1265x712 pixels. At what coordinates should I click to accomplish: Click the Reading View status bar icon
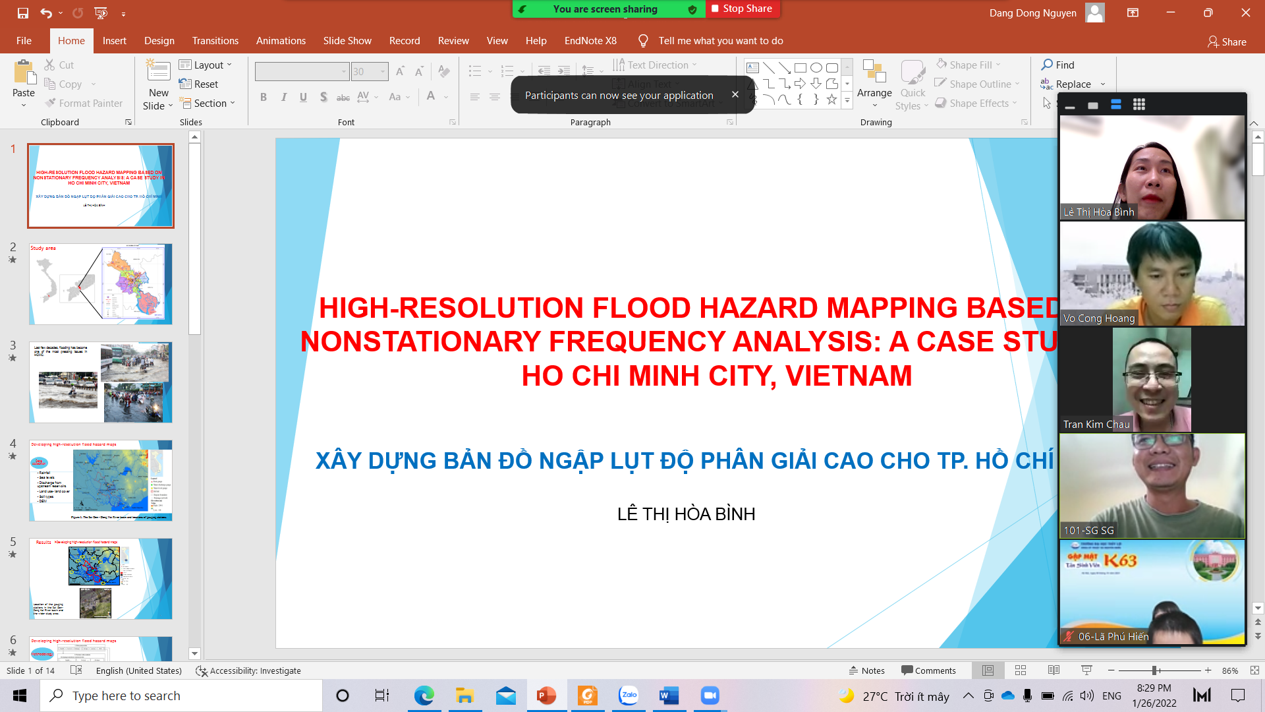point(1054,670)
